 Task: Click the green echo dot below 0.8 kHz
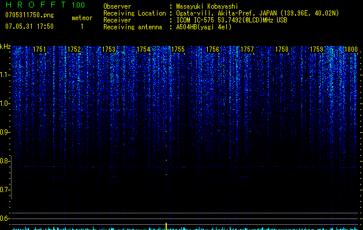(x=166, y=174)
